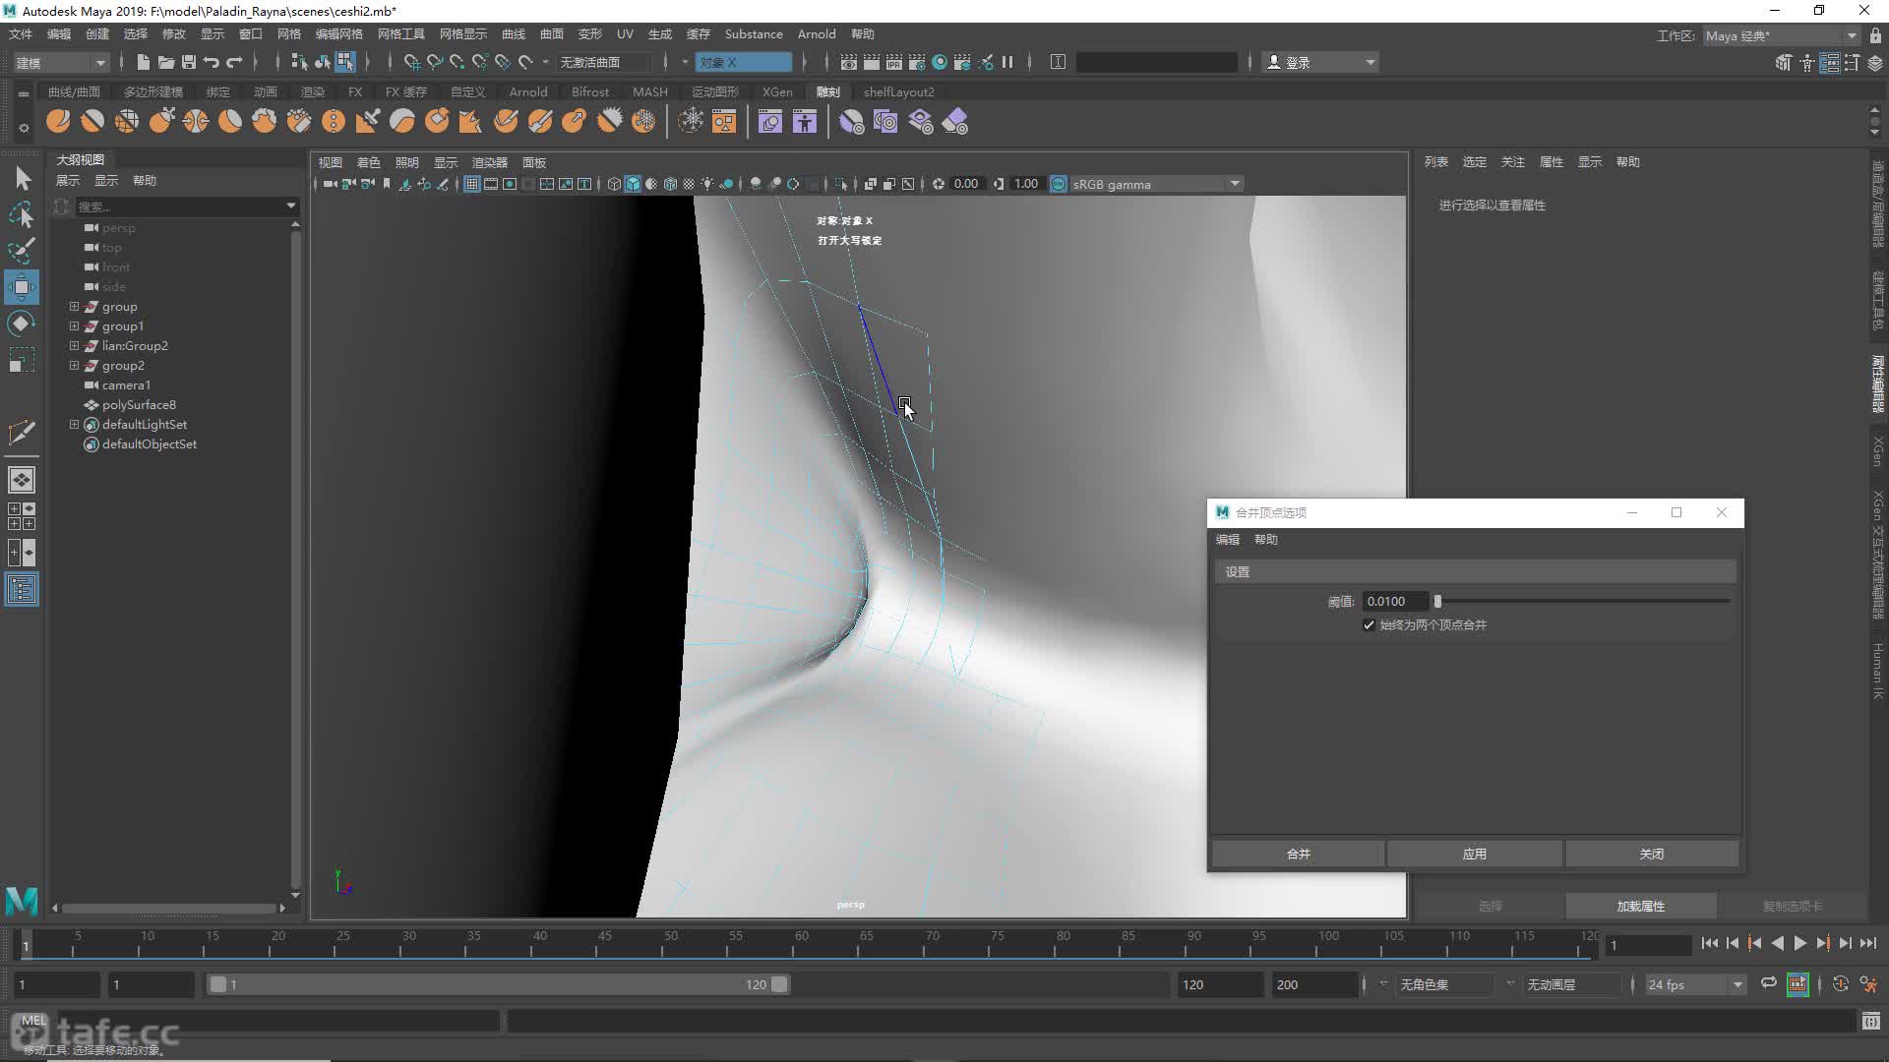Image resolution: width=1889 pixels, height=1062 pixels.
Task: Click the 关闭 button in dialog
Action: [1652, 854]
